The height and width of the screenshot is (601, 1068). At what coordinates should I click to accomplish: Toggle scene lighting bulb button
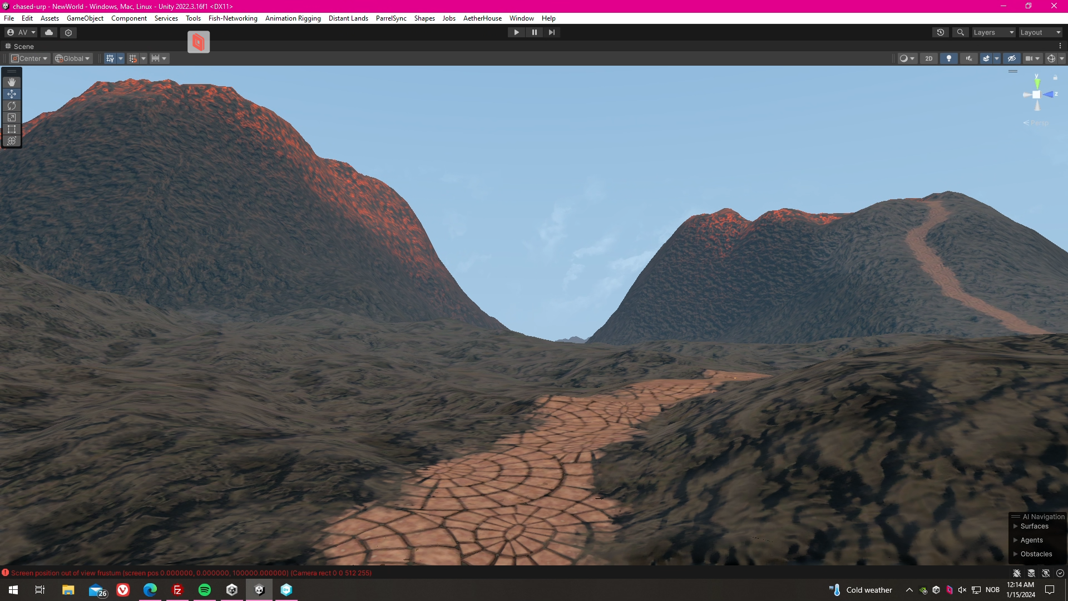click(x=948, y=58)
